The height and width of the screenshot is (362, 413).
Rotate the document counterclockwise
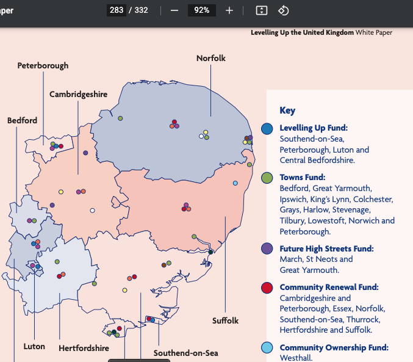coord(283,10)
